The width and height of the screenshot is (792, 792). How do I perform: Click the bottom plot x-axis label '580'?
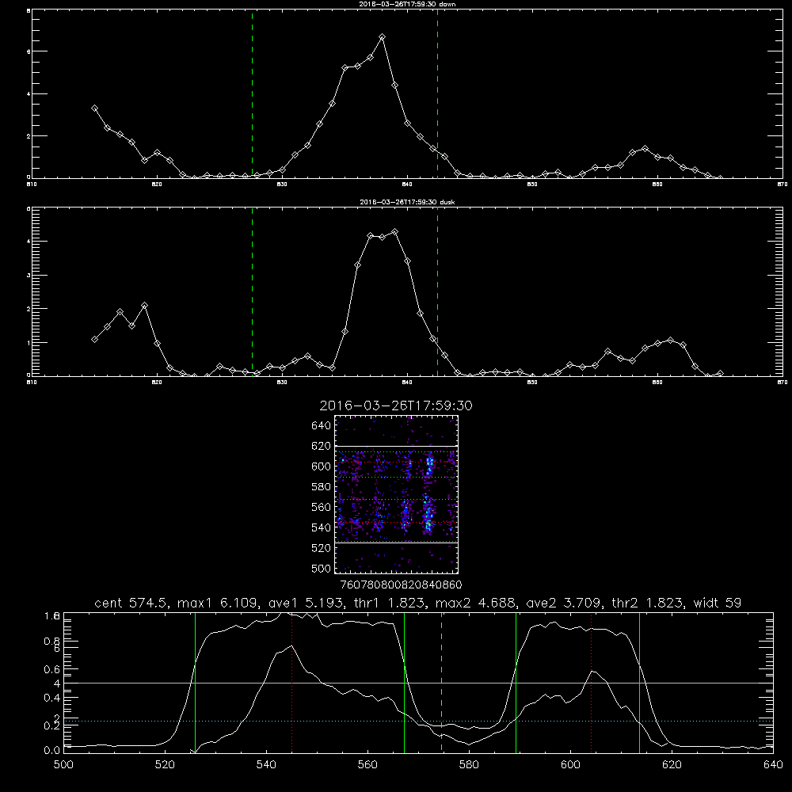[x=469, y=765]
